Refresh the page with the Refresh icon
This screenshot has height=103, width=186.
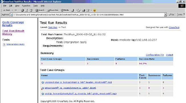[26, 10]
